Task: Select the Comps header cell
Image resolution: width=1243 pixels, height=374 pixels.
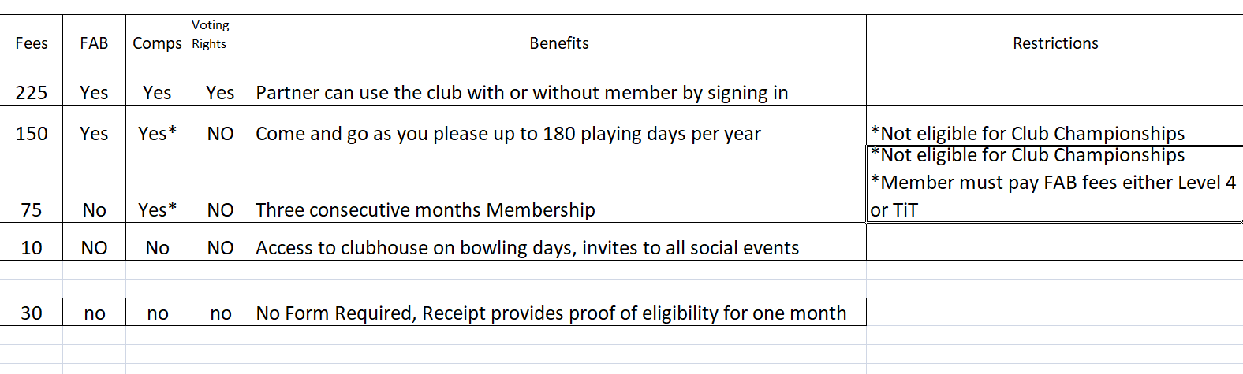Action: pyautogui.click(x=157, y=43)
